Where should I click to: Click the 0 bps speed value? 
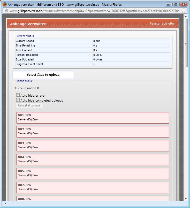pos(97,41)
